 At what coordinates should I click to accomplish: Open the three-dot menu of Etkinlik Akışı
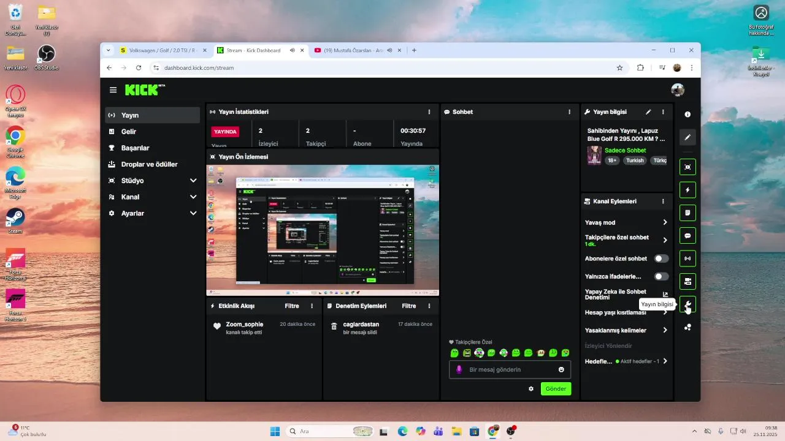[x=312, y=306]
